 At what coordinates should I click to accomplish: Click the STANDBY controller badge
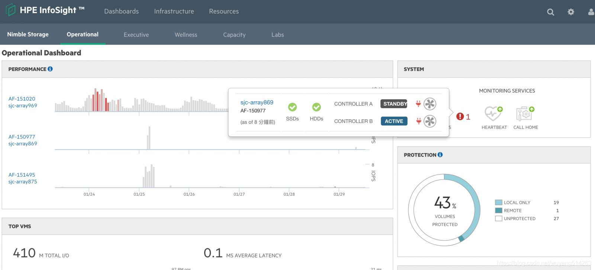394,104
